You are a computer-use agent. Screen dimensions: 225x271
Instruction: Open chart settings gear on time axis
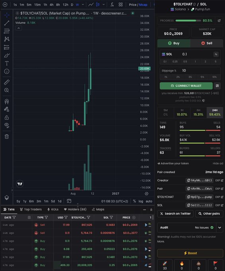pos(147,194)
